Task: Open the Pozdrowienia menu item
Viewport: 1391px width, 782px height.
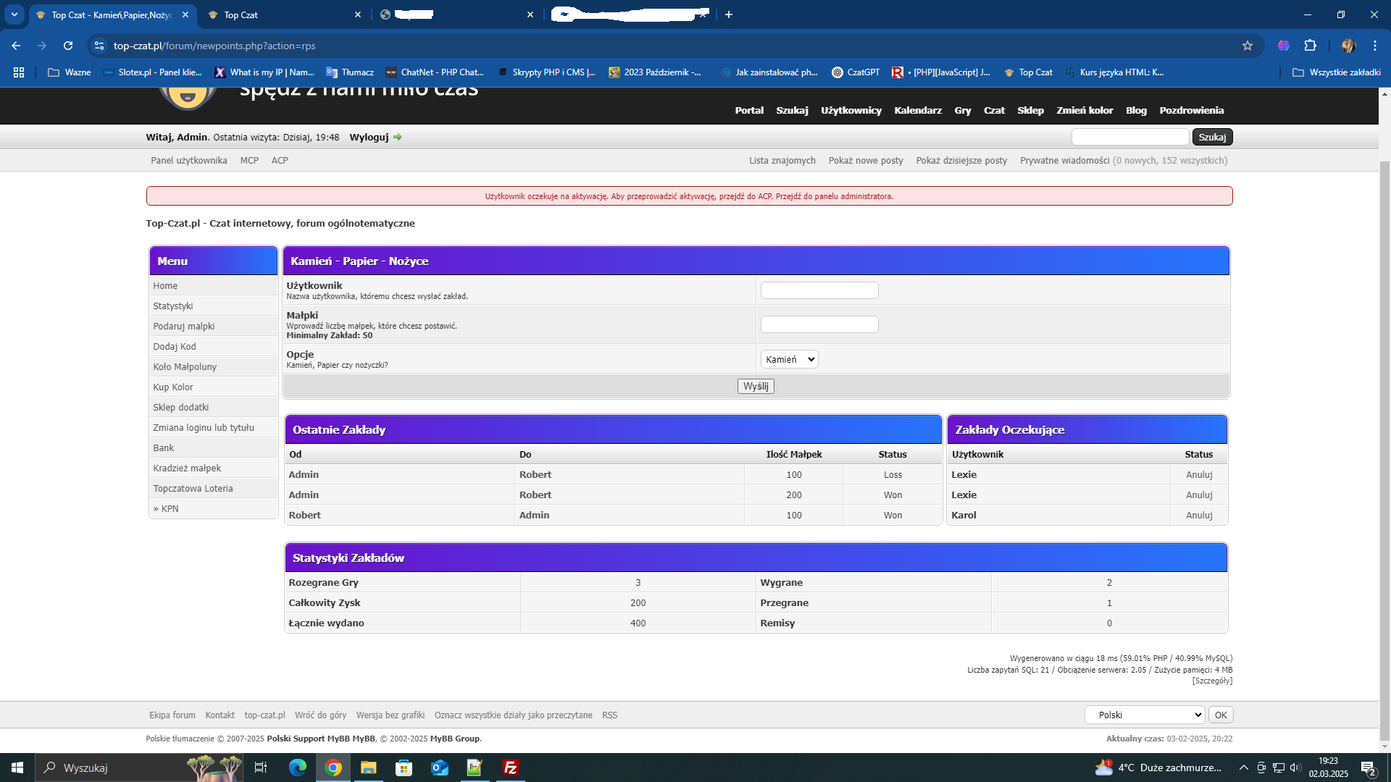Action: click(1192, 110)
